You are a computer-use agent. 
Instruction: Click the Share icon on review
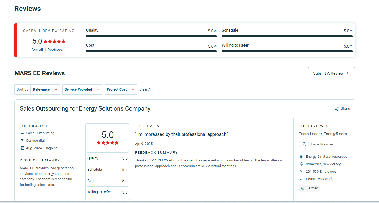[337, 109]
